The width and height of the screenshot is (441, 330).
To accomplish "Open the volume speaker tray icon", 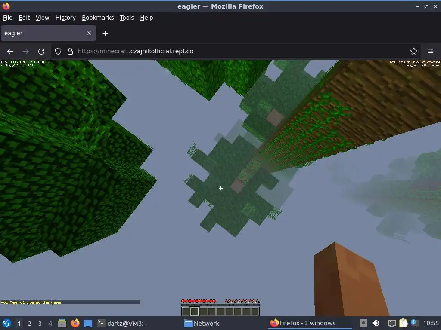I will click(376, 323).
